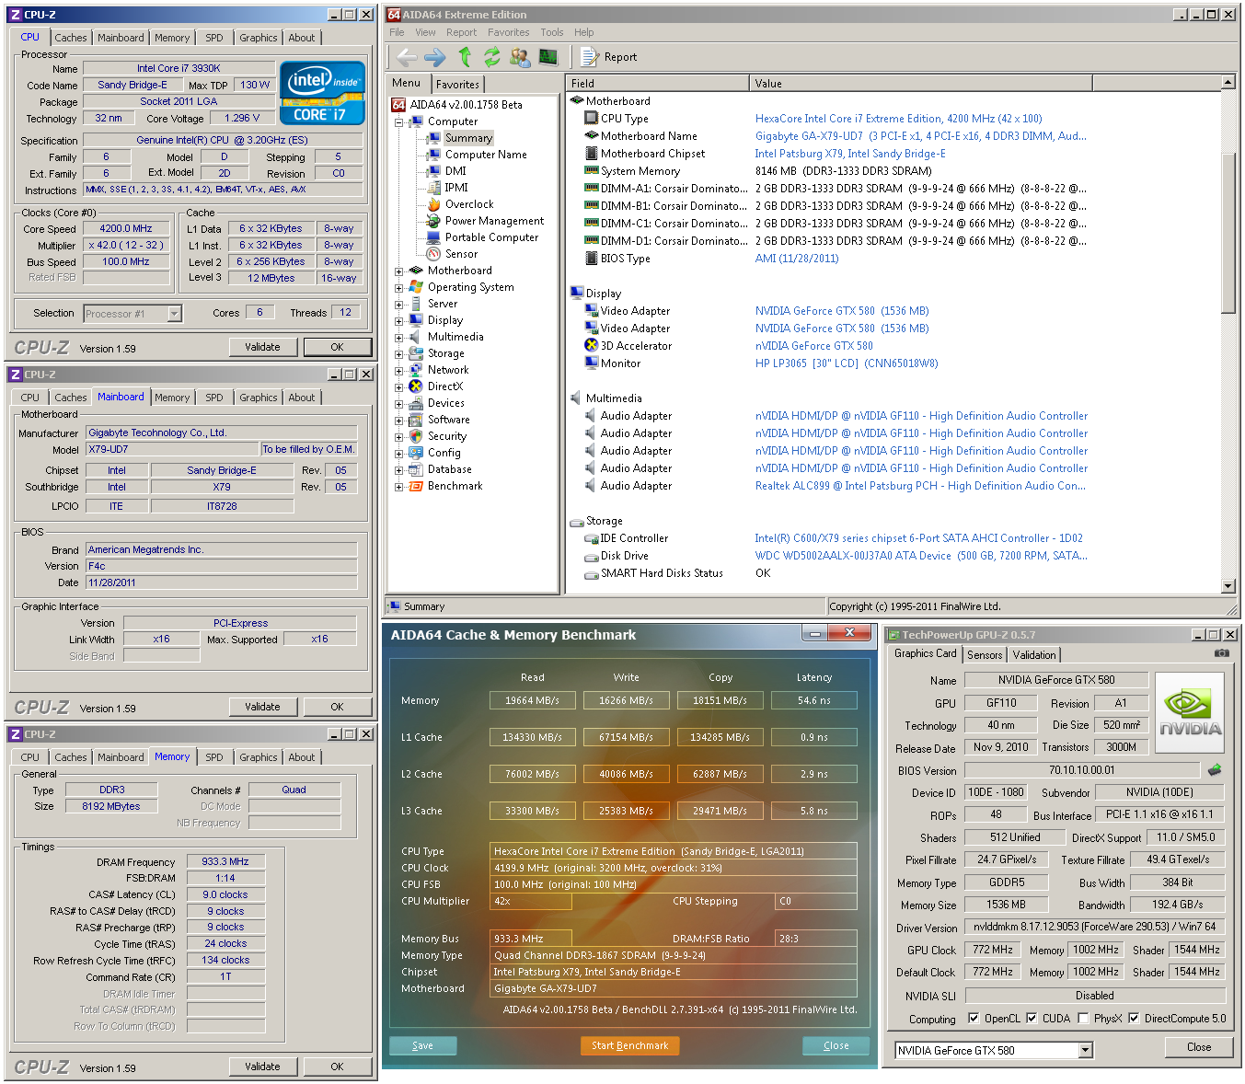Click the green Up arrow in AIDA64 toolbar
1245x1084 pixels.
(x=465, y=57)
